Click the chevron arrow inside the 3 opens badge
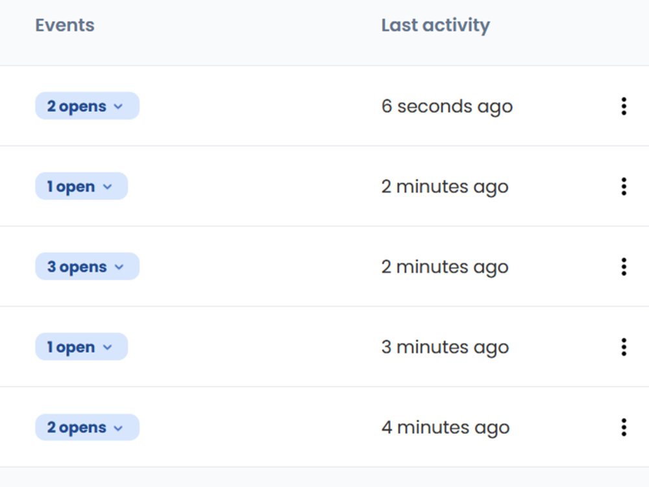The image size is (649, 487). [x=119, y=267]
